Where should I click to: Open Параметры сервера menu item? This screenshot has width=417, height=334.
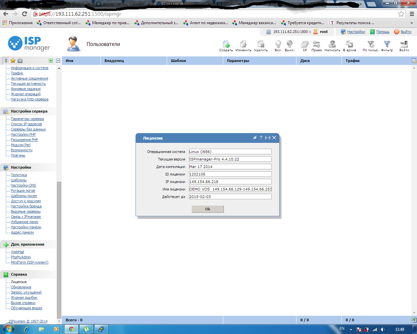click(27, 119)
